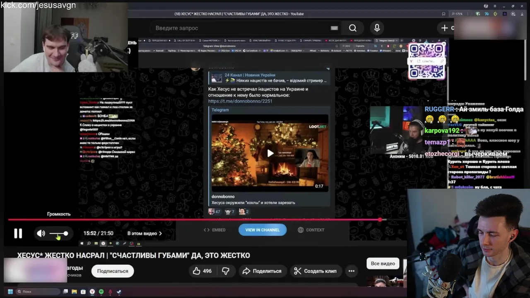Click the 'donnobonno' caption name under video
The height and width of the screenshot is (298, 530).
[x=223, y=197]
